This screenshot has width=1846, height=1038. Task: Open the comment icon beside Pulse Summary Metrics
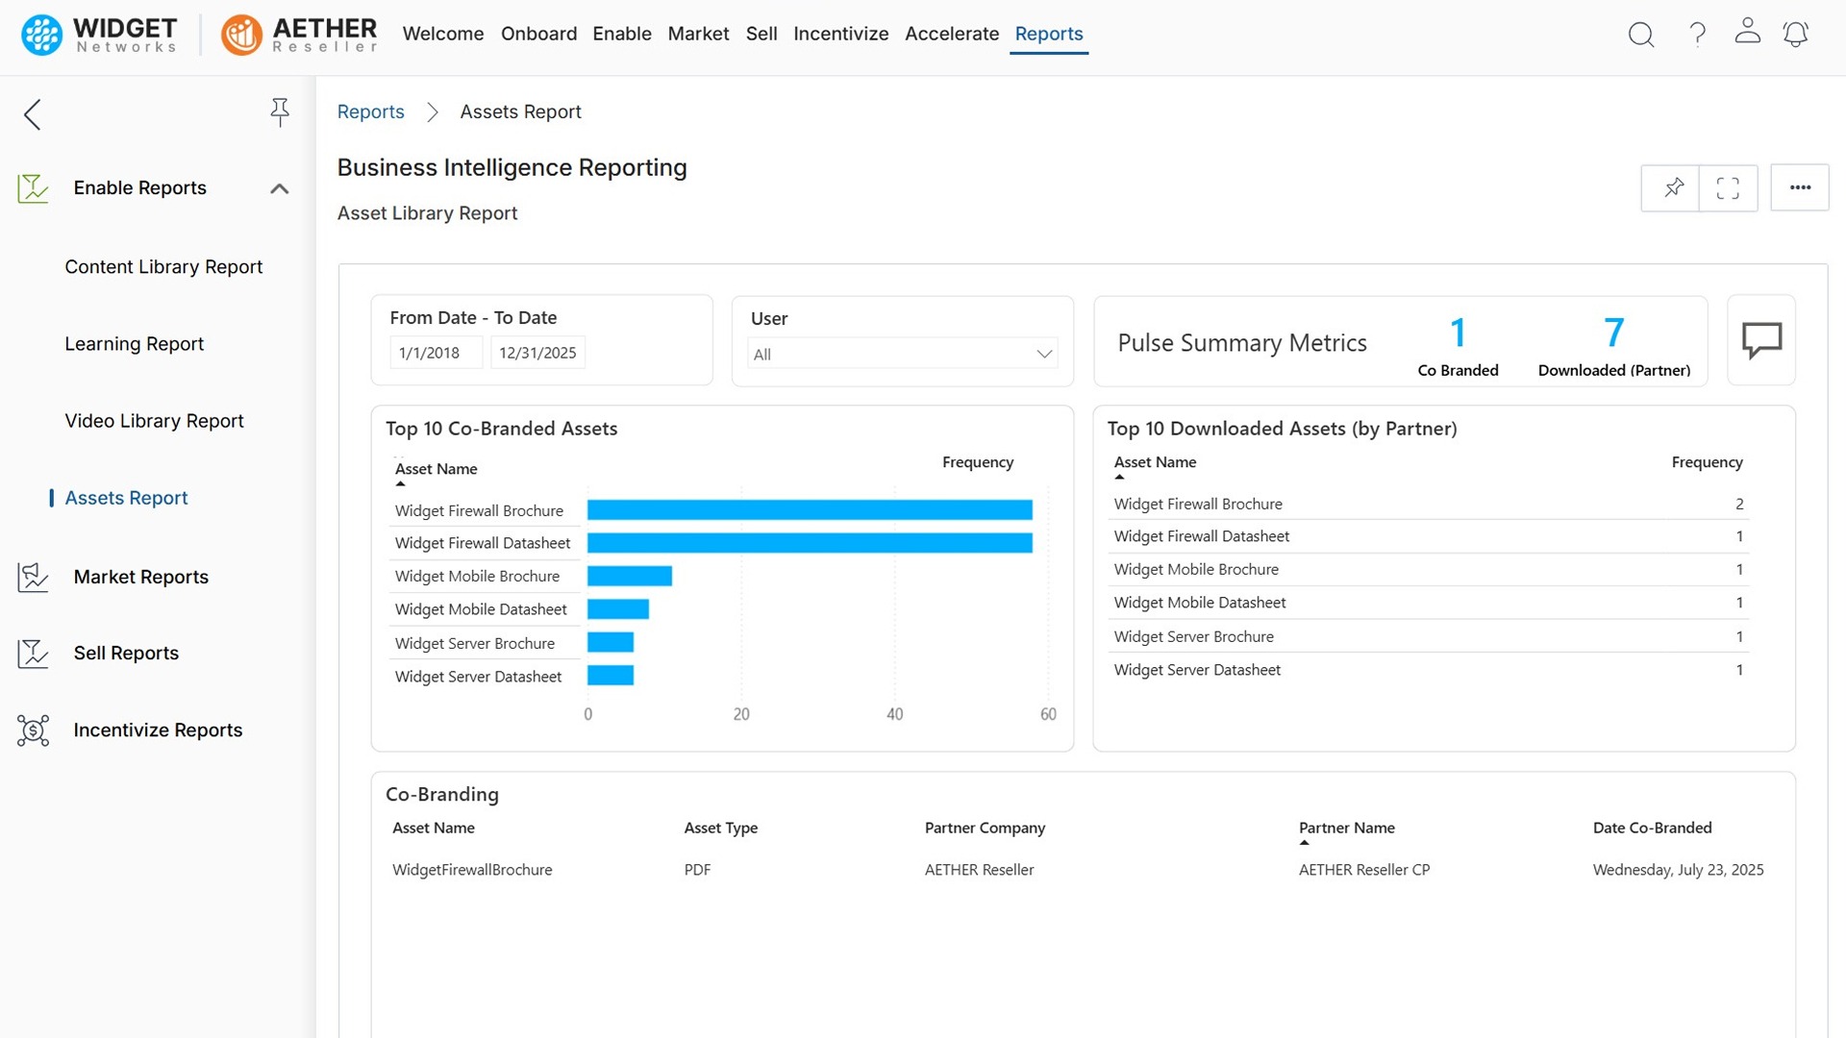pos(1762,339)
